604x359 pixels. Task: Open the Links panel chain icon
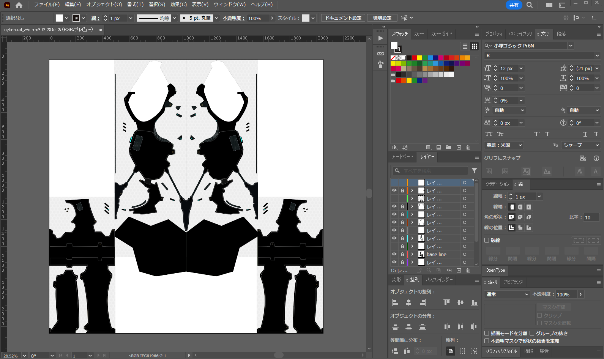(380, 54)
